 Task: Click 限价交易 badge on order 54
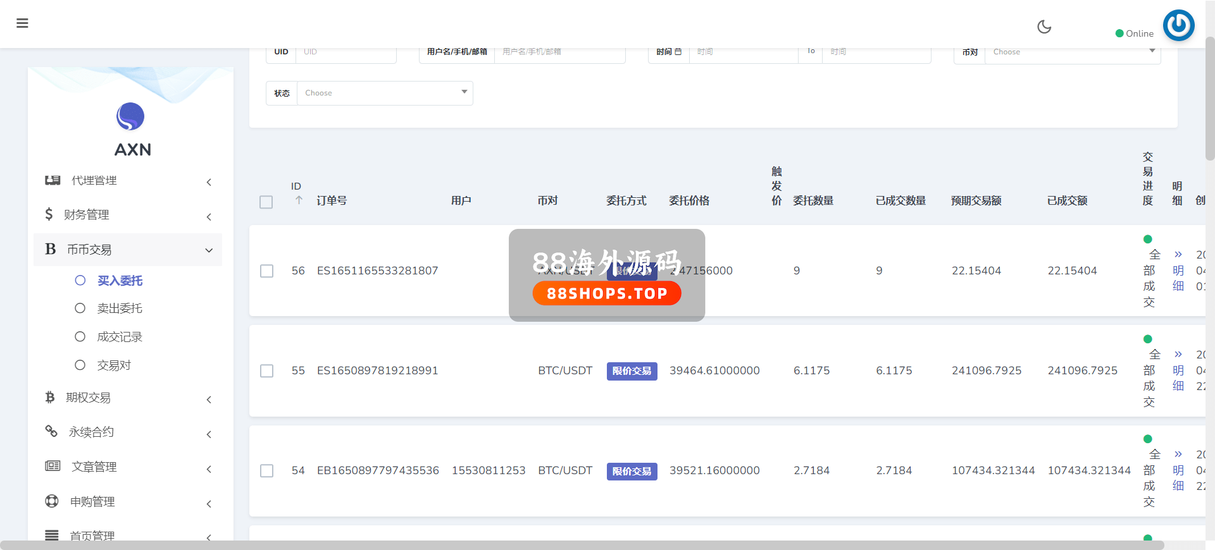coord(632,471)
